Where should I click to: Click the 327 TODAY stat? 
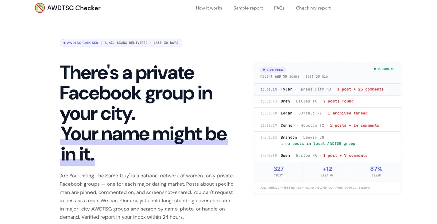(x=279, y=172)
